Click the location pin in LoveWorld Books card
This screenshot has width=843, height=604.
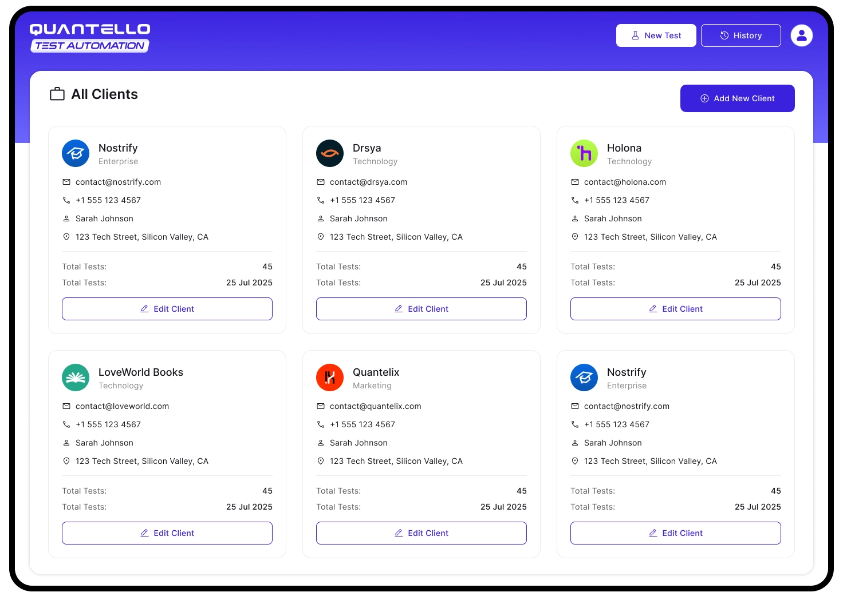coord(66,461)
